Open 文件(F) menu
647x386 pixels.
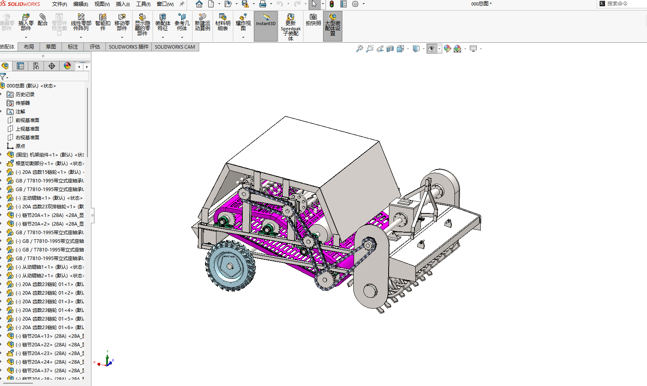tap(60, 4)
